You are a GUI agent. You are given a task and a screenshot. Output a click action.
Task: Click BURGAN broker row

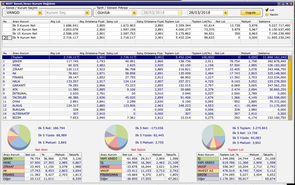click(x=145, y=110)
